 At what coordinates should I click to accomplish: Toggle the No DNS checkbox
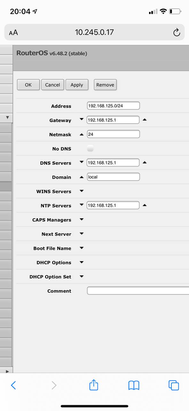91,148
